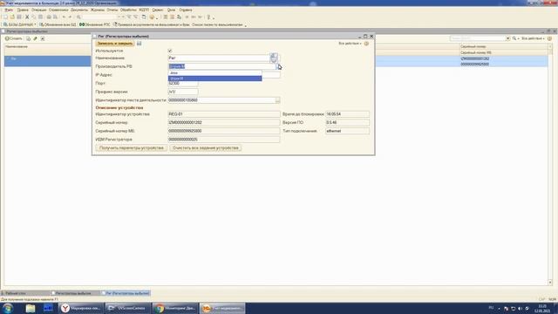Click the save diskette icon beside Записать и закрыть
558x314 pixels.
pos(139,44)
